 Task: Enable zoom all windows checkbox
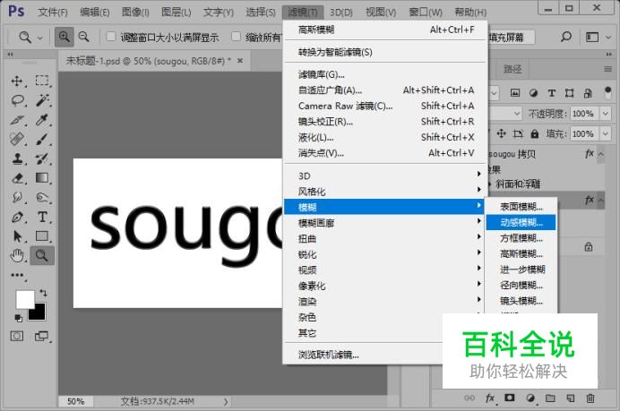pos(236,37)
